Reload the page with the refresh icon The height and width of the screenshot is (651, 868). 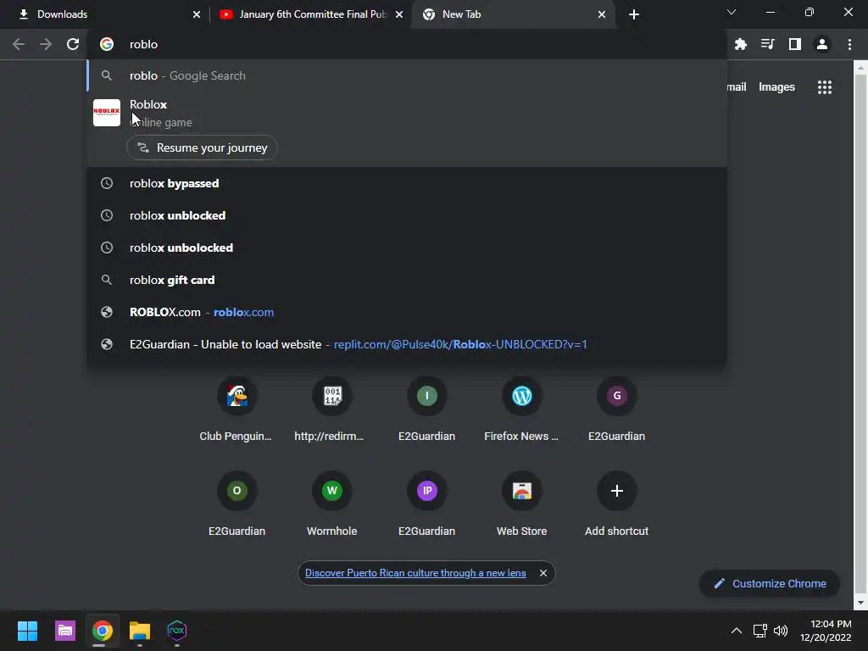[73, 44]
